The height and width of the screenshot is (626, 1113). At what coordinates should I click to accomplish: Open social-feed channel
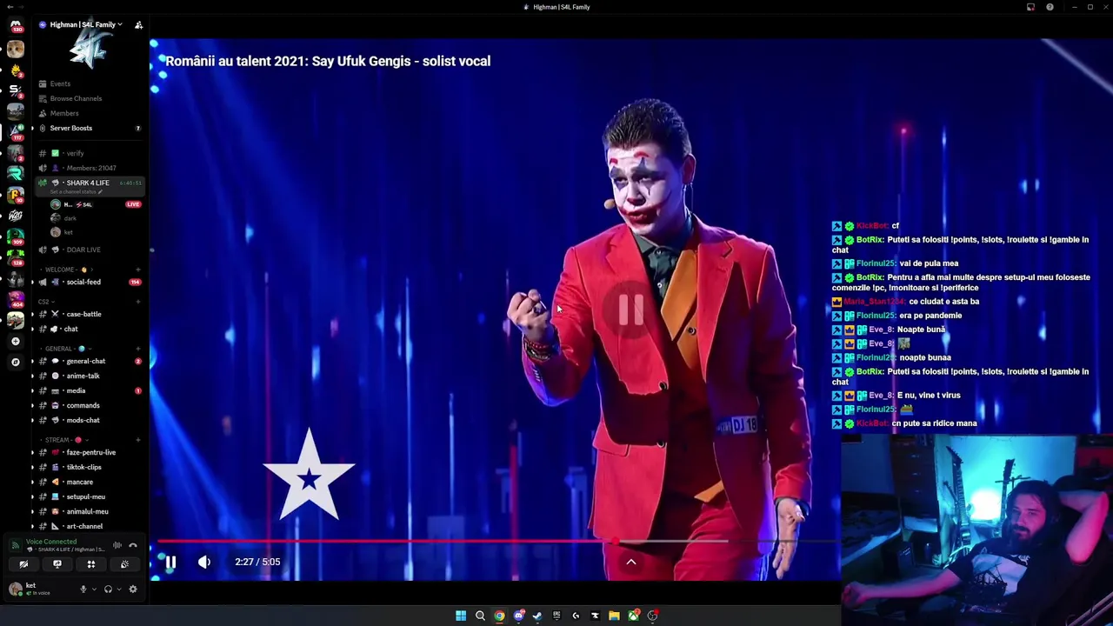[x=90, y=282]
